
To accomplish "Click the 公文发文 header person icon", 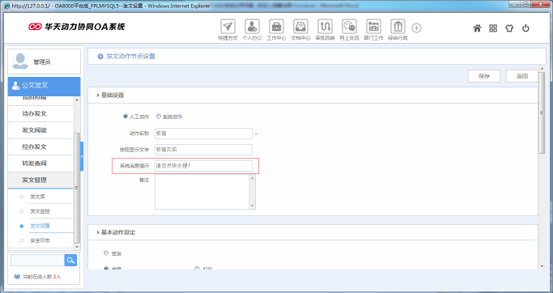I will click(x=15, y=85).
